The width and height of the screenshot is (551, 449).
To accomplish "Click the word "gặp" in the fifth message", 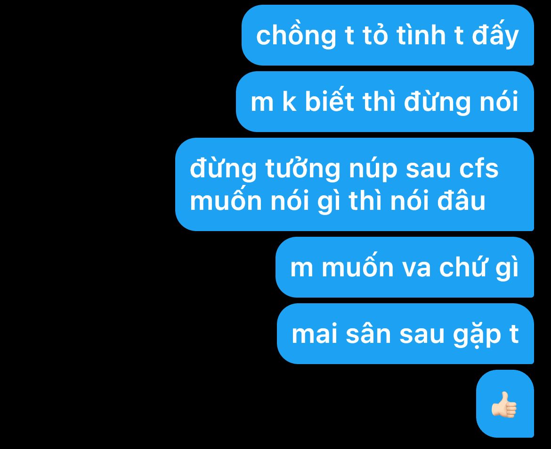I will coord(477,335).
